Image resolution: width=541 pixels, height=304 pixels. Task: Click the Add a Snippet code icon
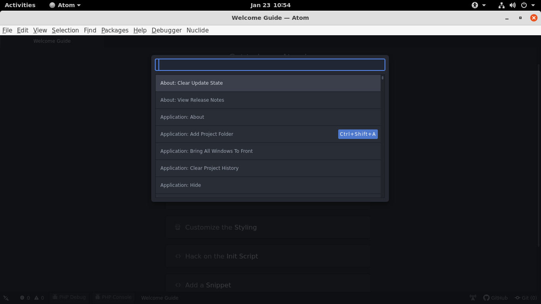(178, 285)
